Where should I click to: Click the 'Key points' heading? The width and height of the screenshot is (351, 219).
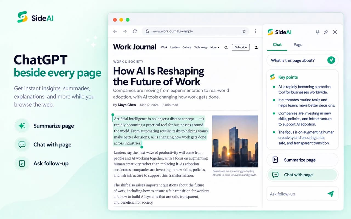tap(288, 77)
